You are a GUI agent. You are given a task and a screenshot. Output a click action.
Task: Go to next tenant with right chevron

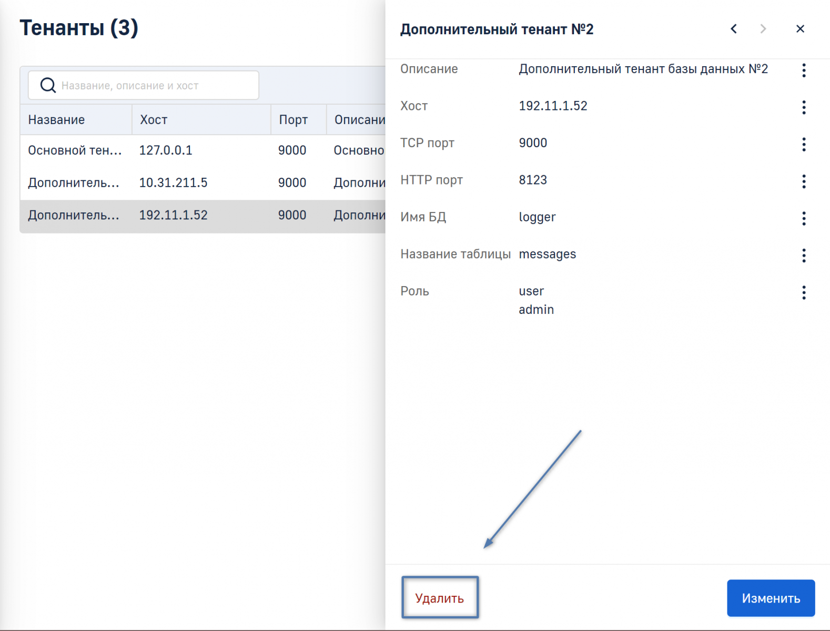coord(763,29)
